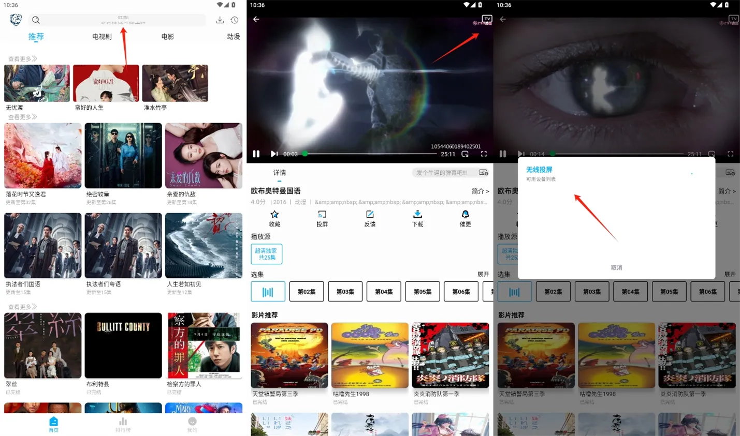Play episode 第02集
This screenshot has width=740, height=436.
[307, 292]
